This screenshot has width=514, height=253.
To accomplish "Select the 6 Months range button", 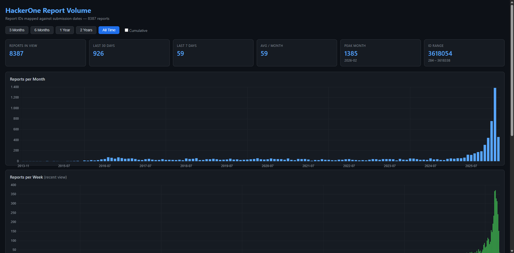I will coord(42,30).
